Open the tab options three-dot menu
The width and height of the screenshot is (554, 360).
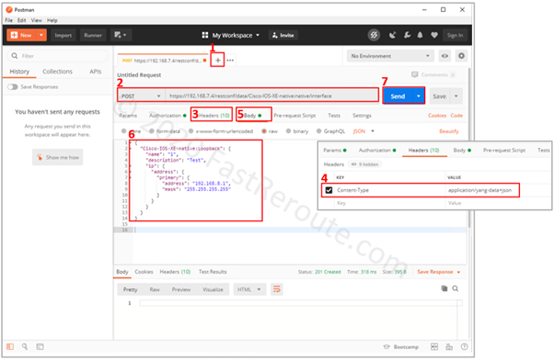click(230, 61)
